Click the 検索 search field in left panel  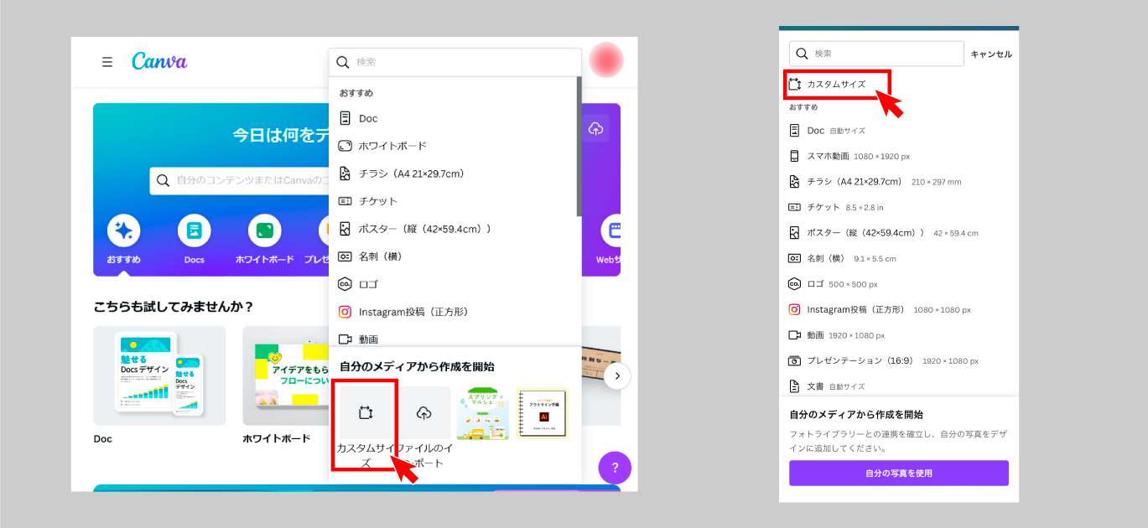tap(461, 62)
